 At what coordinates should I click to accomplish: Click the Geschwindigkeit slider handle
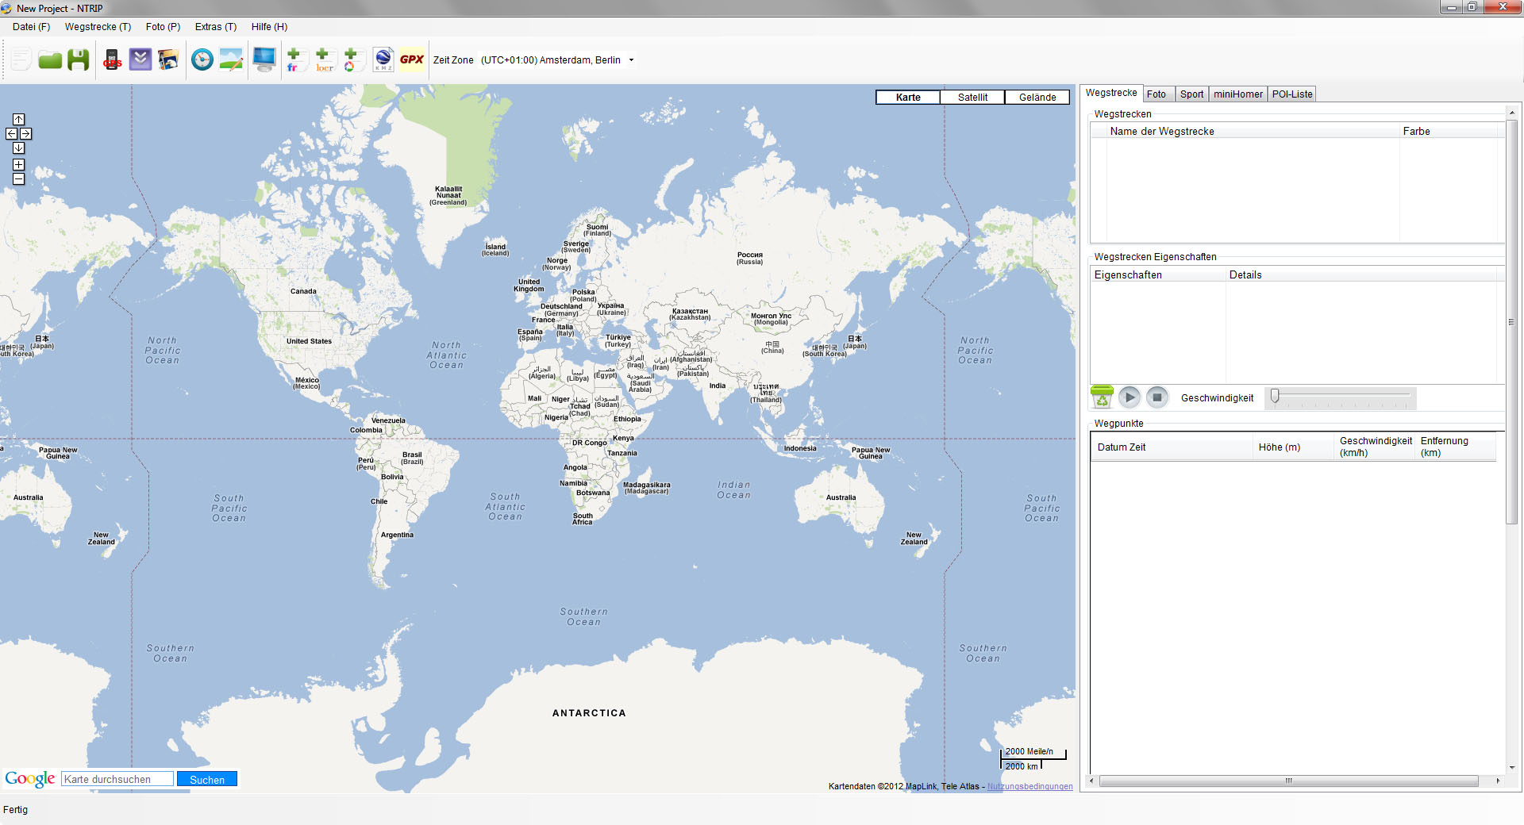click(1275, 396)
